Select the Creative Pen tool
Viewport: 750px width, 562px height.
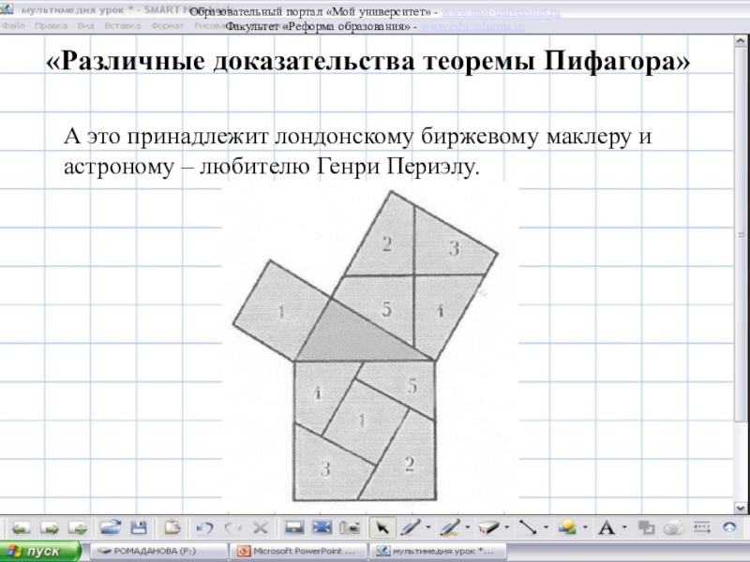450,527
